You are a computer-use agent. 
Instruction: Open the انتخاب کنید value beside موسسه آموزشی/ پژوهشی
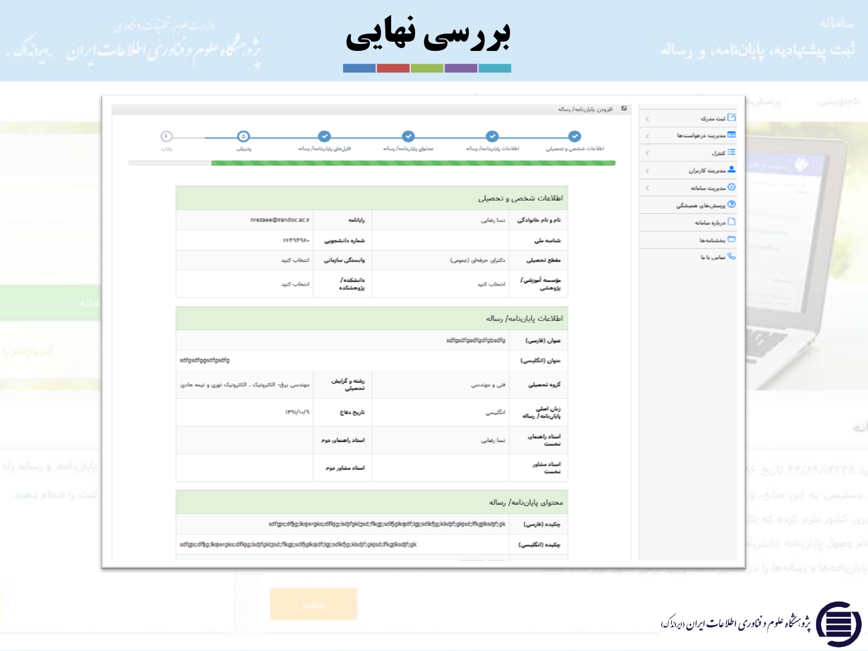491,284
